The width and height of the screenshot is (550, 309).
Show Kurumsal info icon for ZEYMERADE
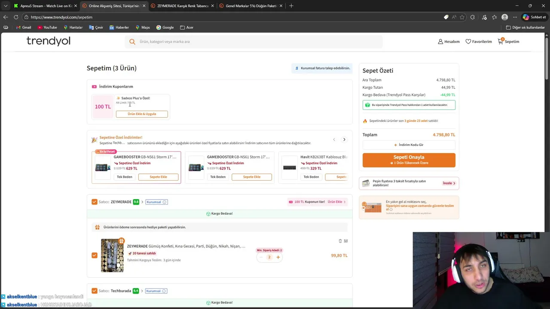(165, 202)
